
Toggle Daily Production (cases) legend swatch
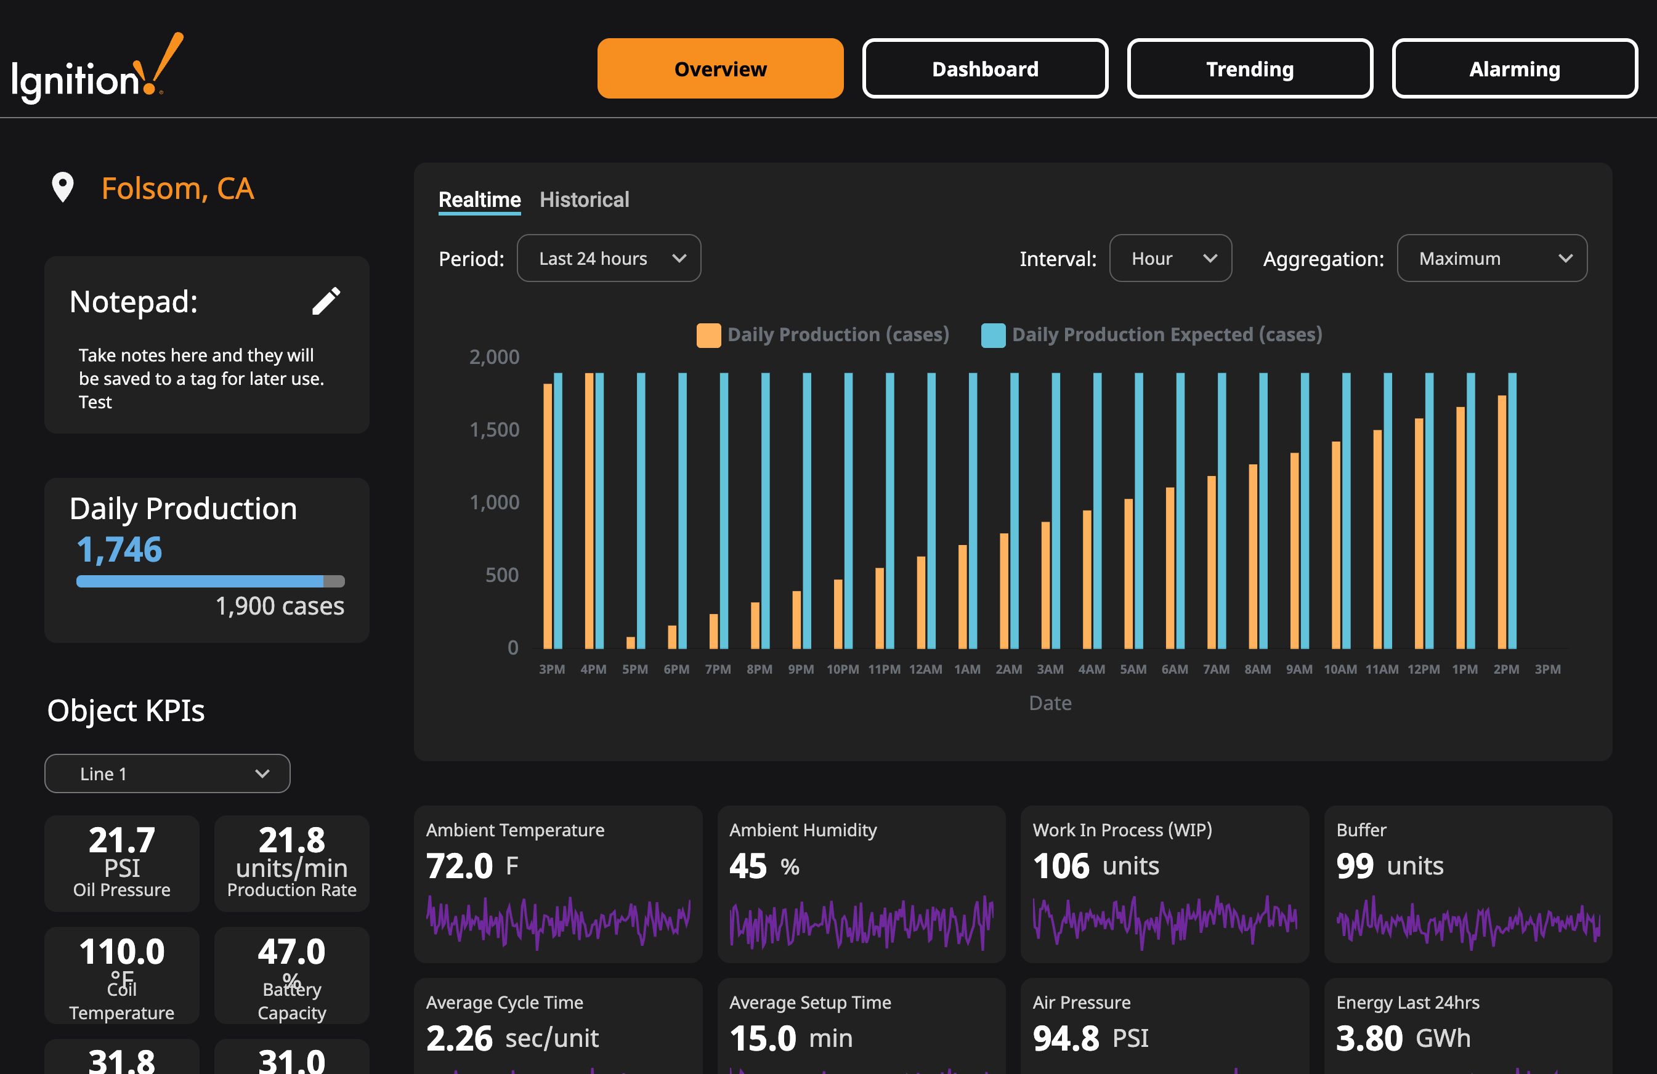[708, 335]
